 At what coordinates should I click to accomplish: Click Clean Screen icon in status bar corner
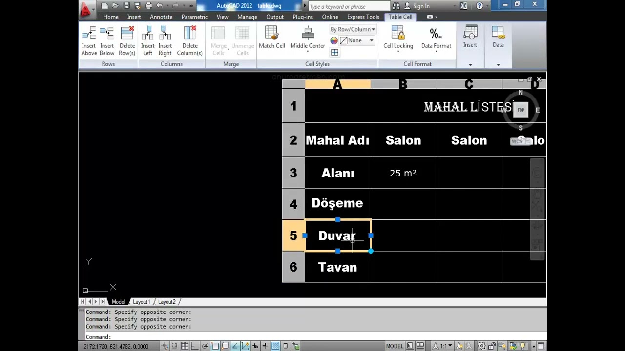click(x=541, y=346)
